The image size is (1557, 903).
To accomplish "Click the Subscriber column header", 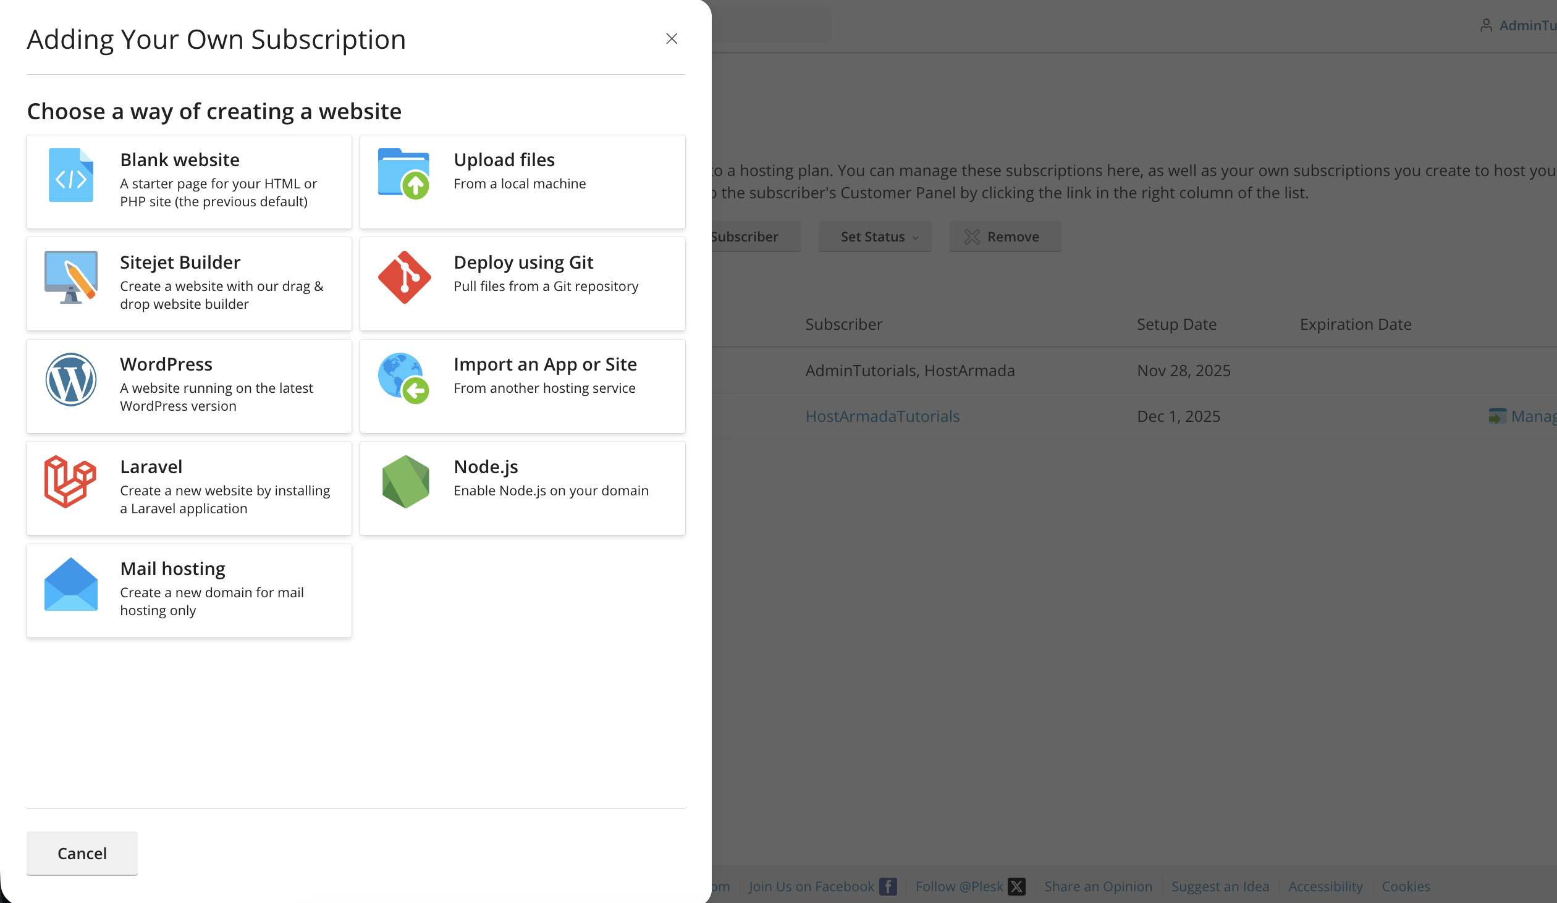I will pos(843,324).
